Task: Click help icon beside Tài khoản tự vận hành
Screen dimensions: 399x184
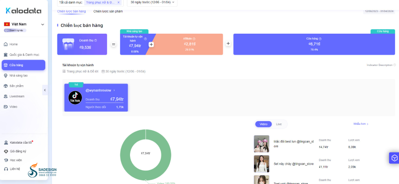Action: pos(145,39)
